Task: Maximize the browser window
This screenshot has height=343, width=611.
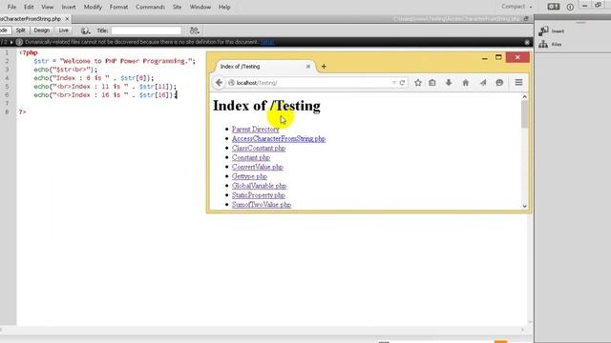Action: click(x=498, y=57)
